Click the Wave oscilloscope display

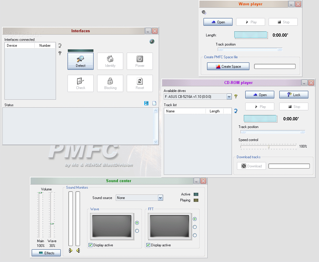[x=112, y=226]
